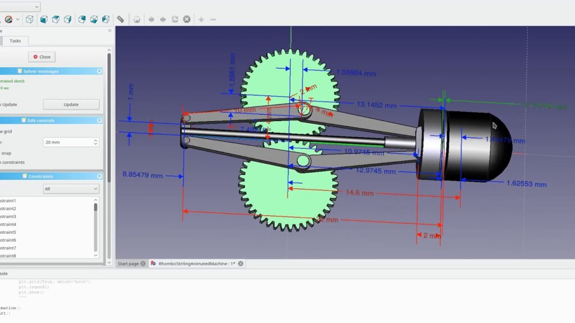The image size is (575, 323).
Task: Click the draw style icon
Action: [8, 19]
